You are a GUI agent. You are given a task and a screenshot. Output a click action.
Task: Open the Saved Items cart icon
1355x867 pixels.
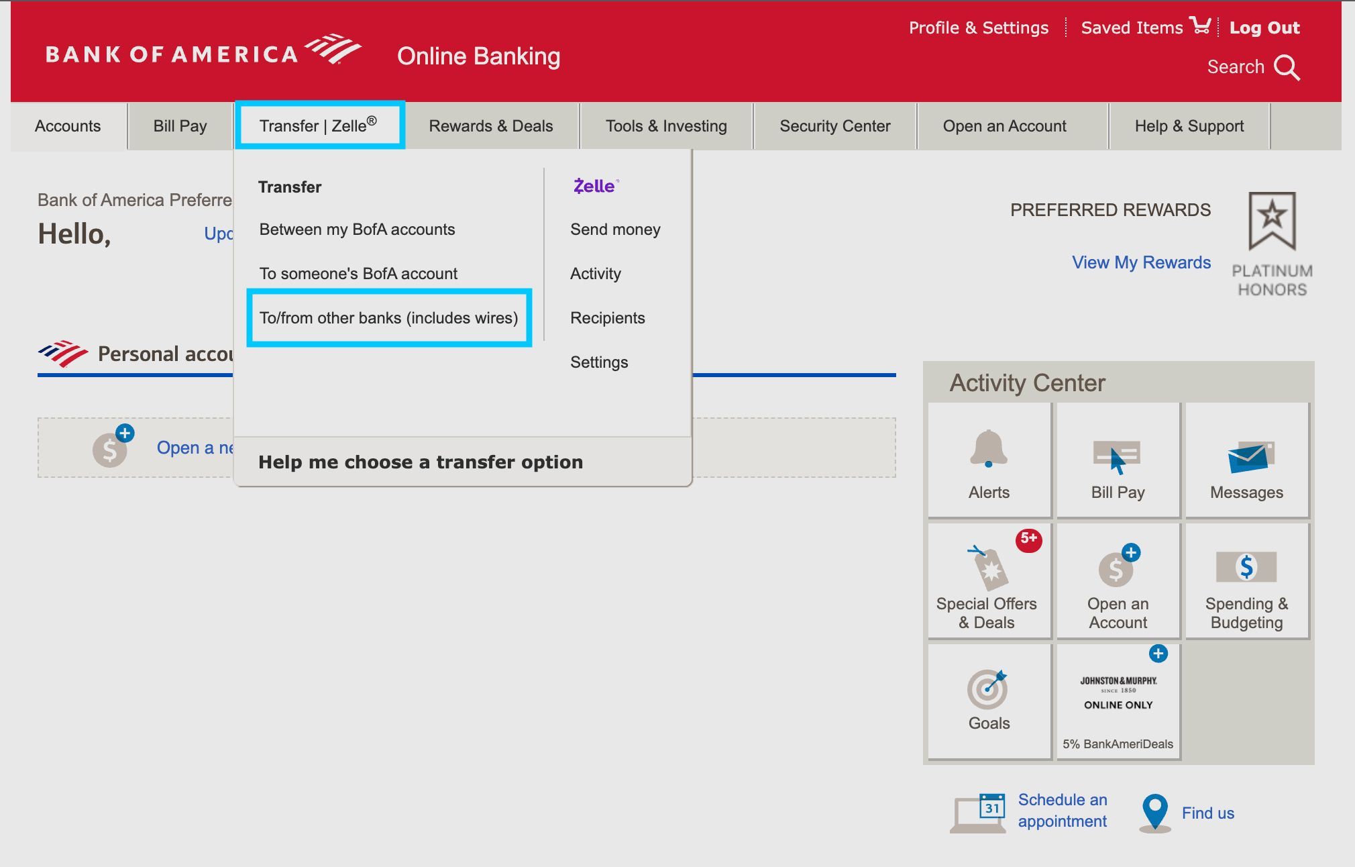tap(1200, 25)
